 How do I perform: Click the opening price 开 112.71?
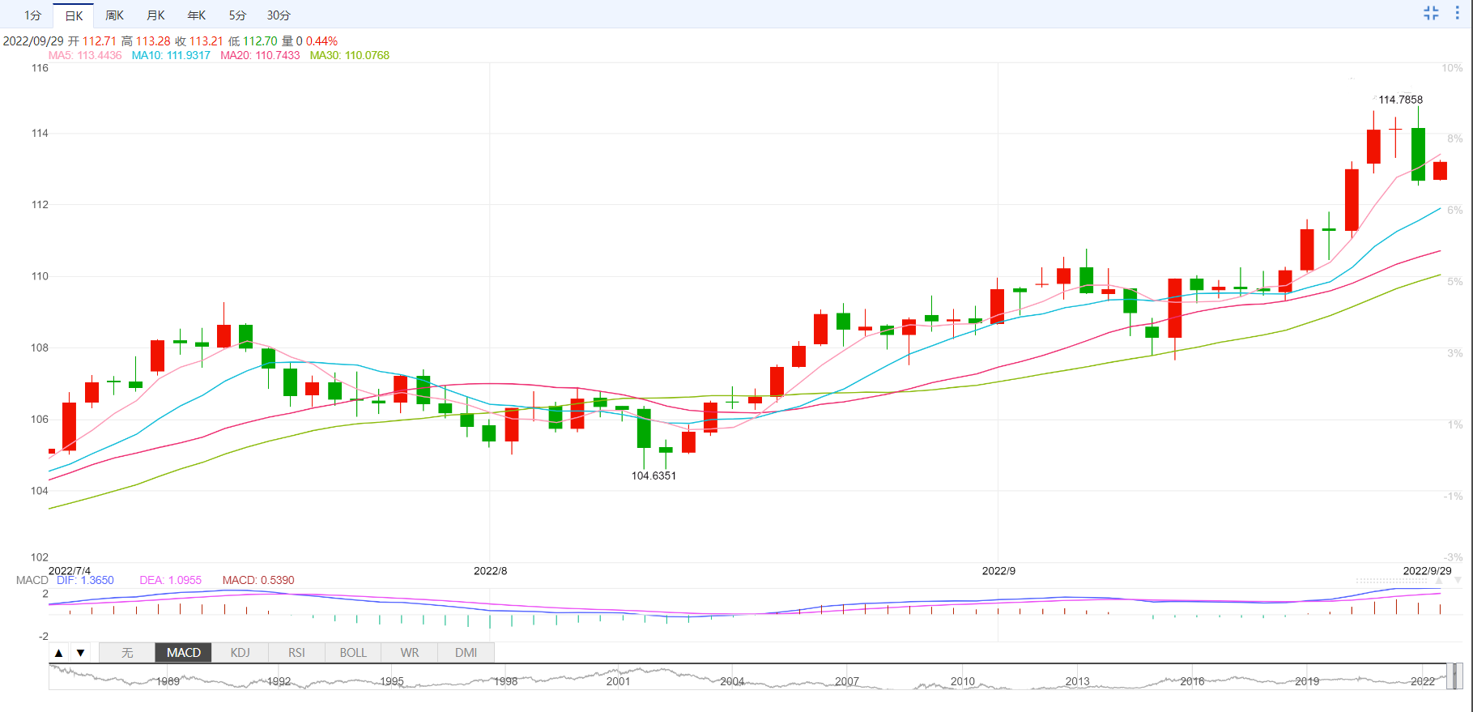[x=92, y=41]
